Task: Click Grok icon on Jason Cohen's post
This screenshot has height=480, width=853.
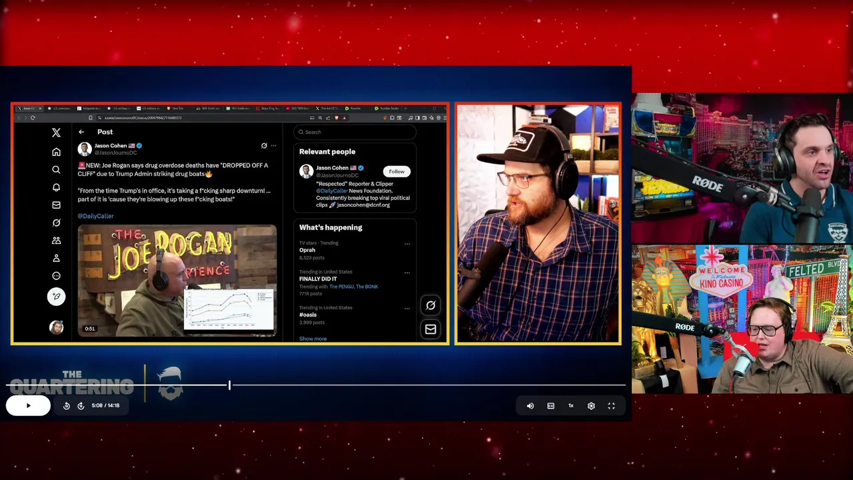Action: point(264,145)
